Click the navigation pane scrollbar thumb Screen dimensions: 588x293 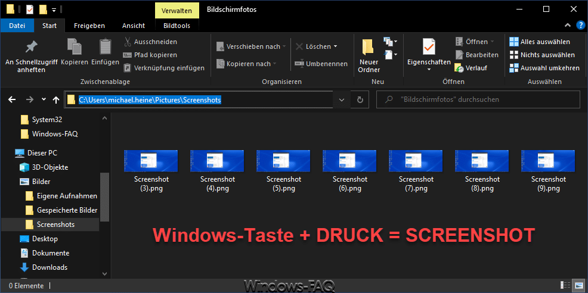pos(105,197)
